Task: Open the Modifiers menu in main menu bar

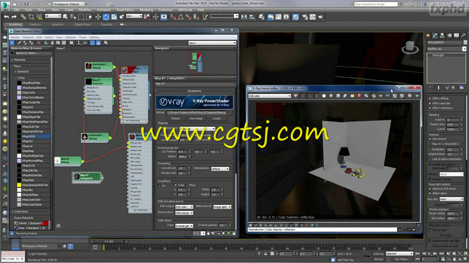Action: click(85, 10)
